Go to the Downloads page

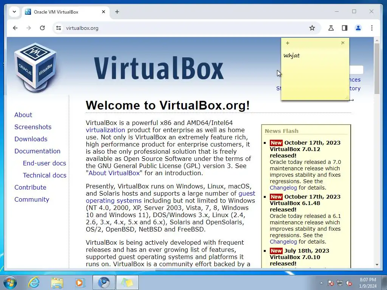click(31, 139)
